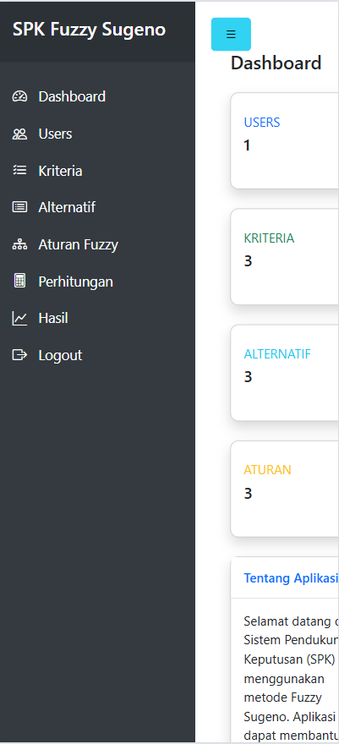
Task: Click the Hasil line chart icon
Action: 19,318
